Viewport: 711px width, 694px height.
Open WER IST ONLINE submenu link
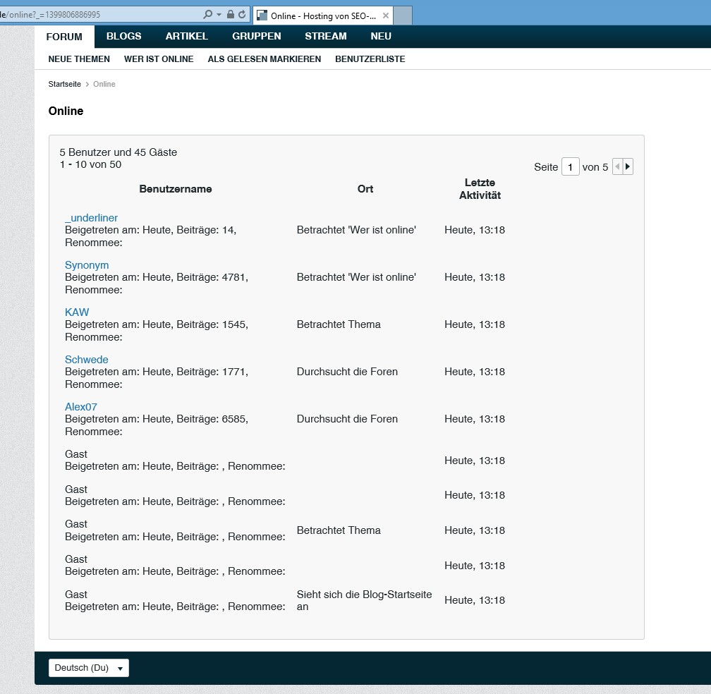(x=159, y=59)
